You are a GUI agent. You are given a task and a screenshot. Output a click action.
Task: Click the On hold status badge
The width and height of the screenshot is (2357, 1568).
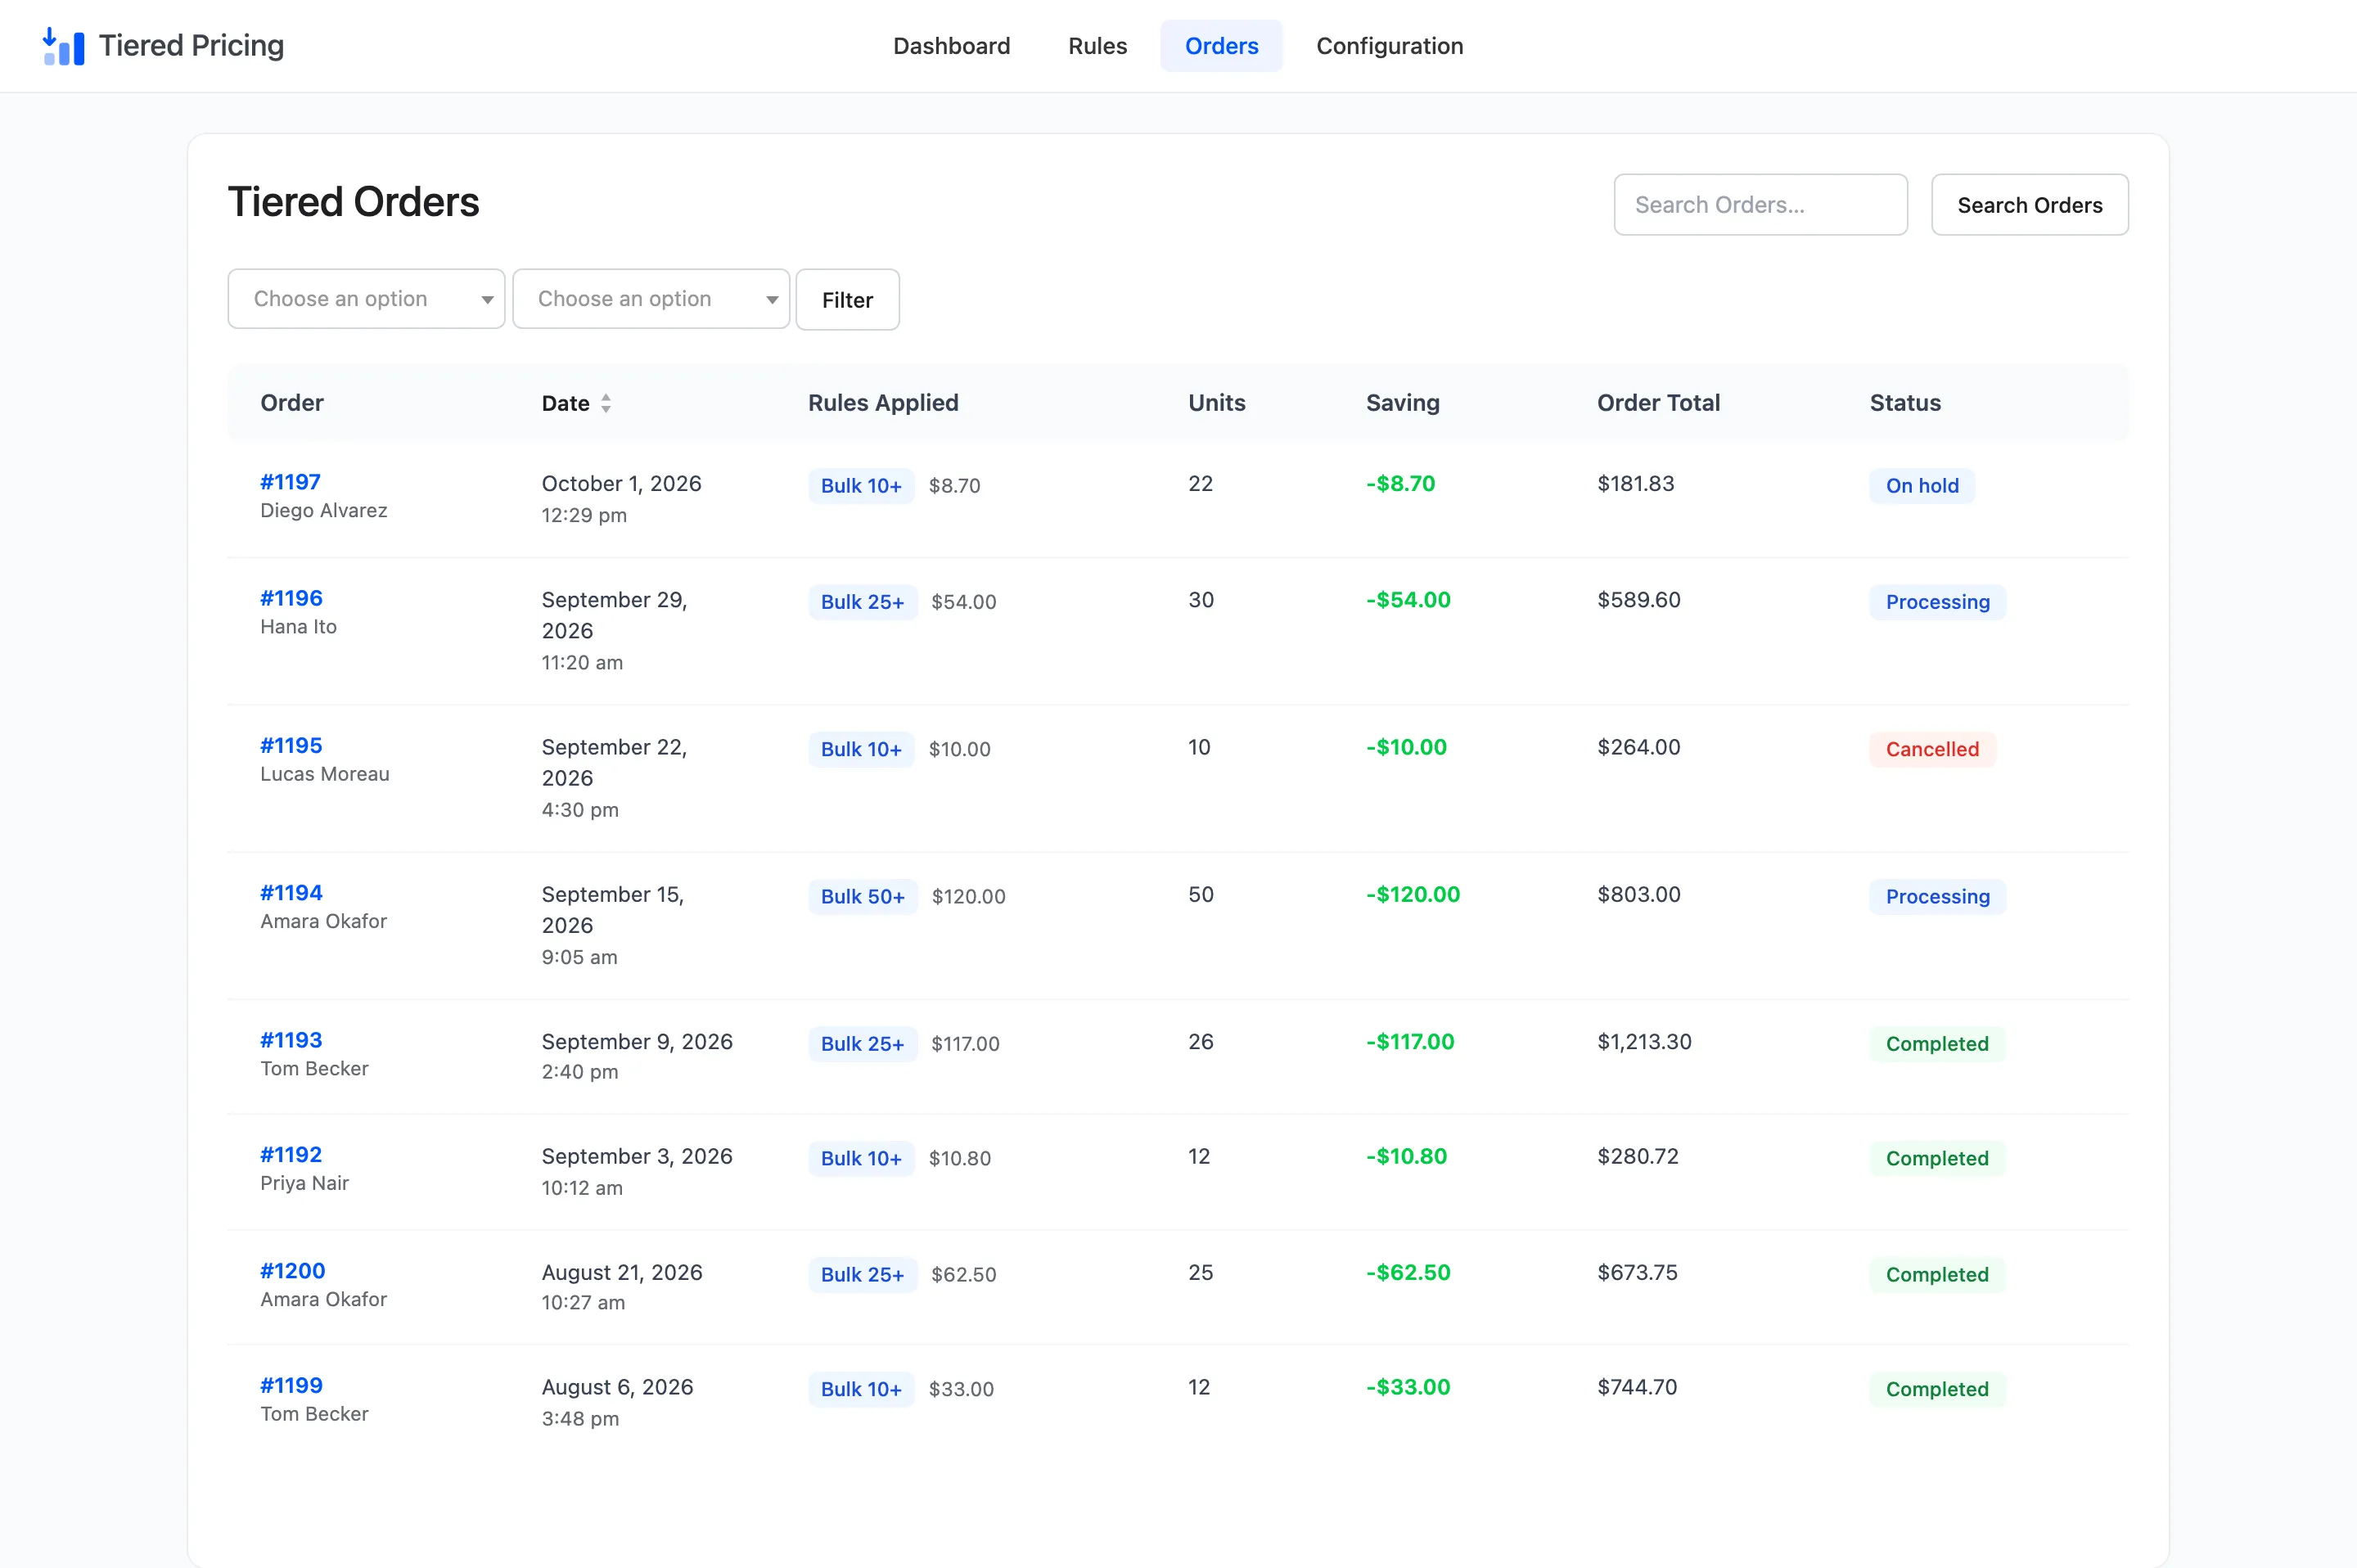tap(1921, 486)
